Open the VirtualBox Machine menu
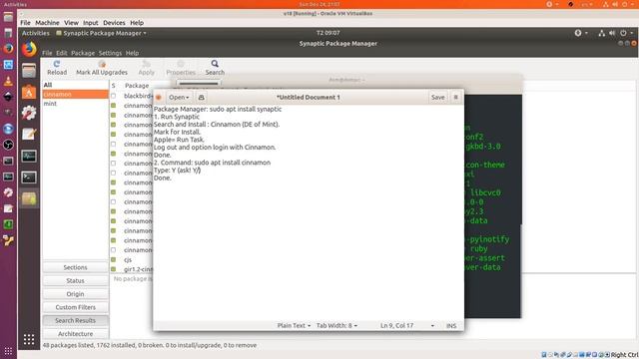The height and width of the screenshot is (359, 639). tap(47, 23)
